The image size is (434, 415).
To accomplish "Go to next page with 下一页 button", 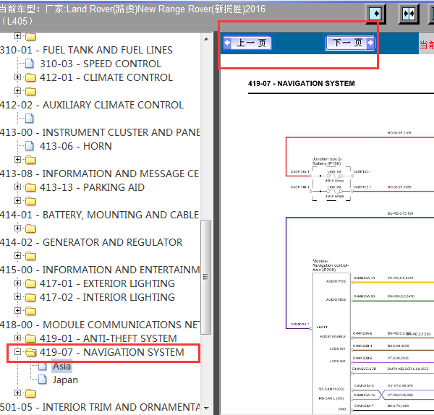I will pyautogui.click(x=350, y=43).
